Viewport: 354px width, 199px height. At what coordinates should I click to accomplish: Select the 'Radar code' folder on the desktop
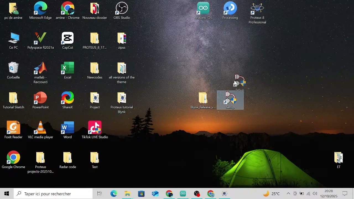pos(67,160)
